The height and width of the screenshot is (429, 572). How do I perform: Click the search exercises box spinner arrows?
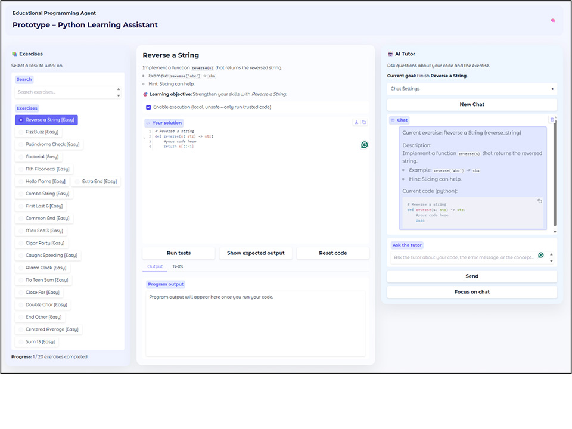coord(118,92)
